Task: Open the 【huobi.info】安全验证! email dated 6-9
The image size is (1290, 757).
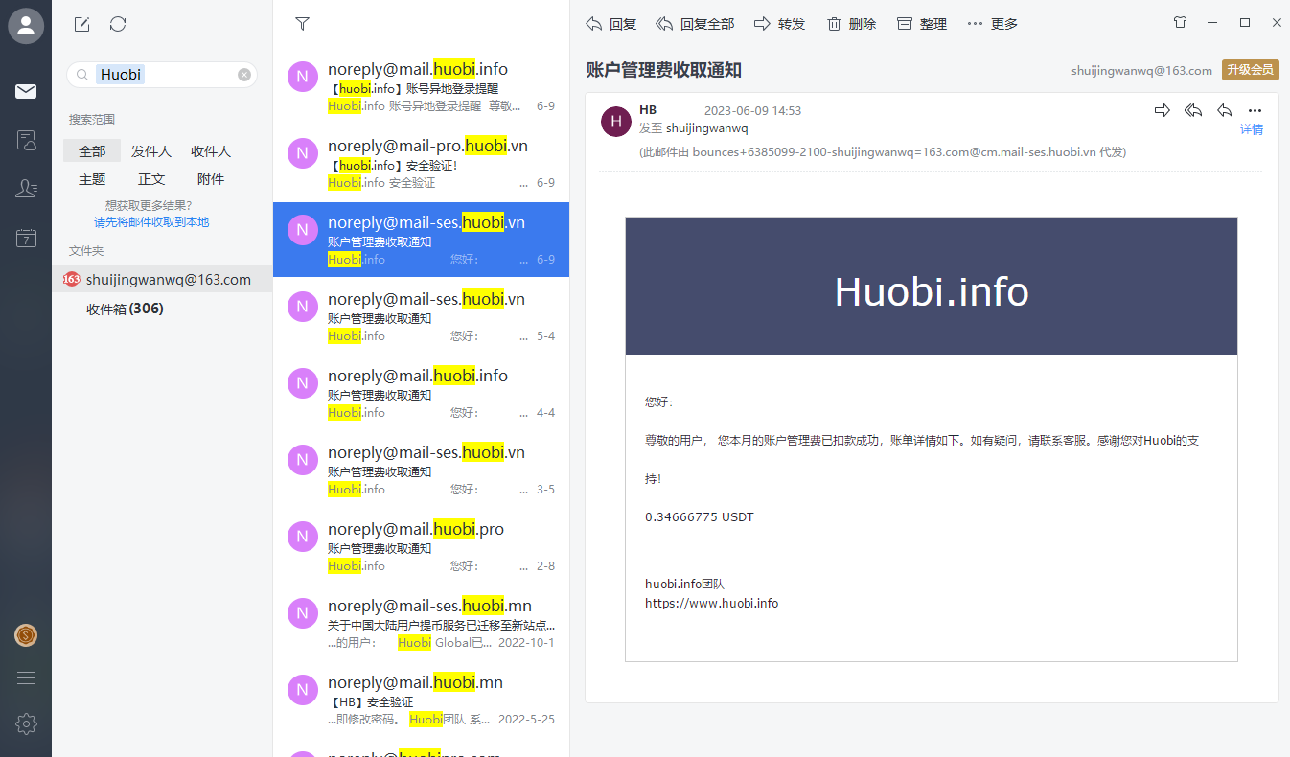Action: [x=421, y=164]
